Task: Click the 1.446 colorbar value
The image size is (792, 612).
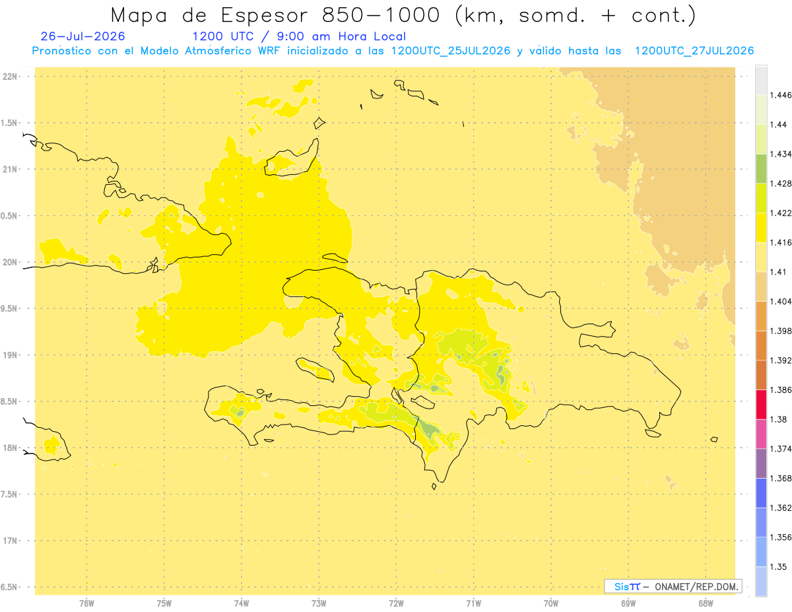Action: pyautogui.click(x=781, y=95)
